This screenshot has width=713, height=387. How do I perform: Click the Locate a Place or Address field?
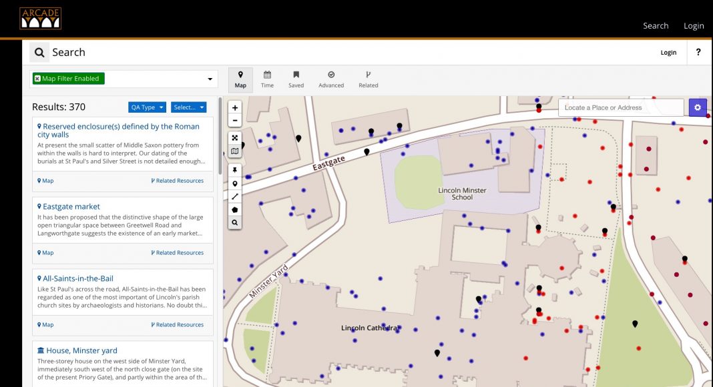(621, 107)
